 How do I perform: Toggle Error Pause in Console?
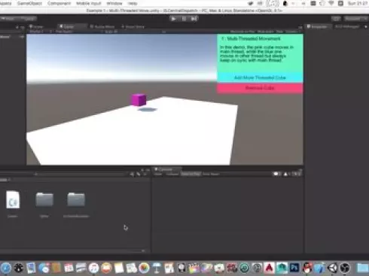coord(211,174)
